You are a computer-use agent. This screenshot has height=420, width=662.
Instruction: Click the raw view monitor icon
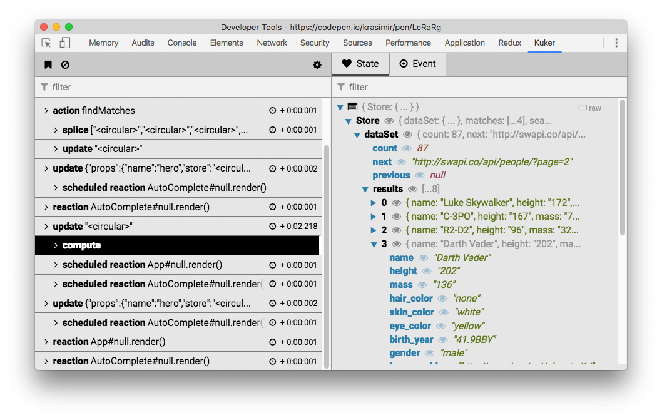pos(583,108)
